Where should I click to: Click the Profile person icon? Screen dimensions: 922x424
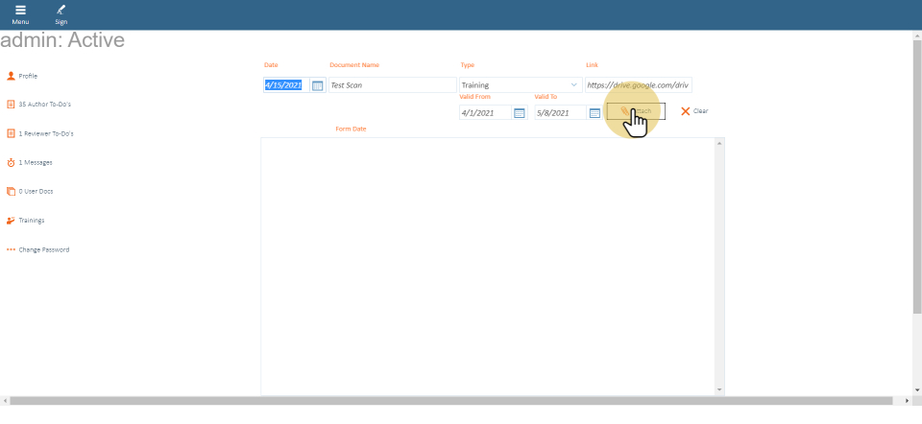tap(12, 76)
